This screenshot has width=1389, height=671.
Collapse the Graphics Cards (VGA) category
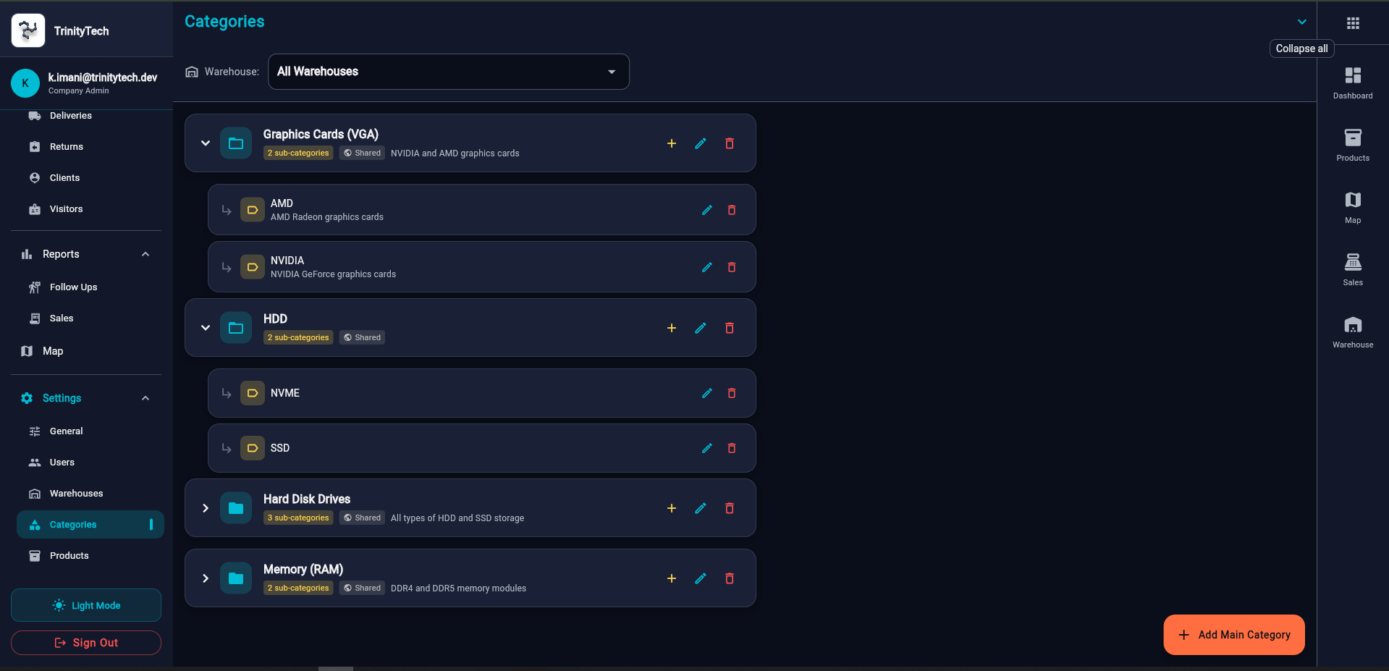[x=205, y=143]
